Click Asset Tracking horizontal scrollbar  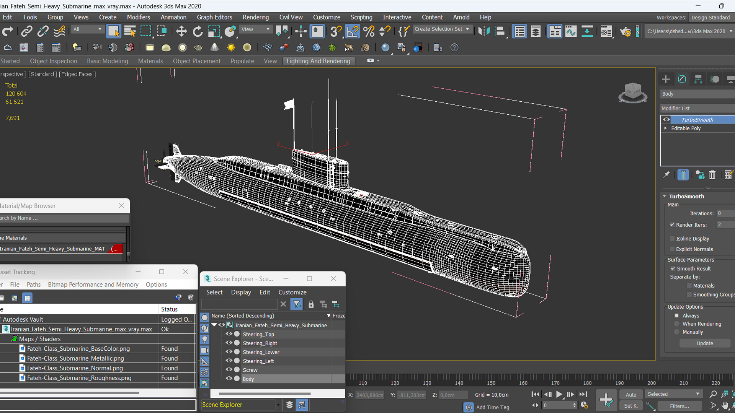click(x=70, y=393)
